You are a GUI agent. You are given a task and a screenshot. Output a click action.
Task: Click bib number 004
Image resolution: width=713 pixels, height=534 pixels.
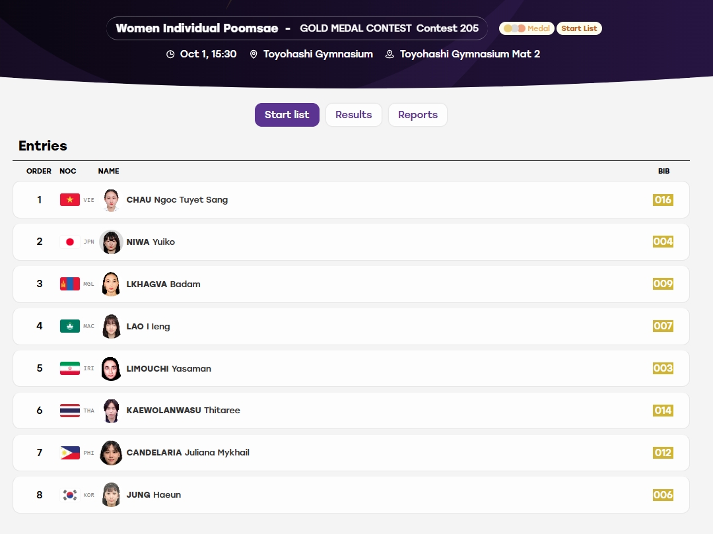[x=663, y=242]
